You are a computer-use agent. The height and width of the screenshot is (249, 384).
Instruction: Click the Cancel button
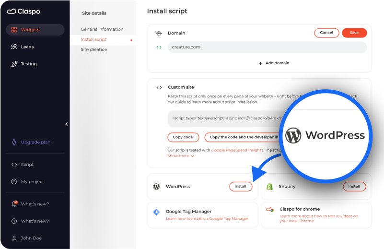(x=326, y=33)
